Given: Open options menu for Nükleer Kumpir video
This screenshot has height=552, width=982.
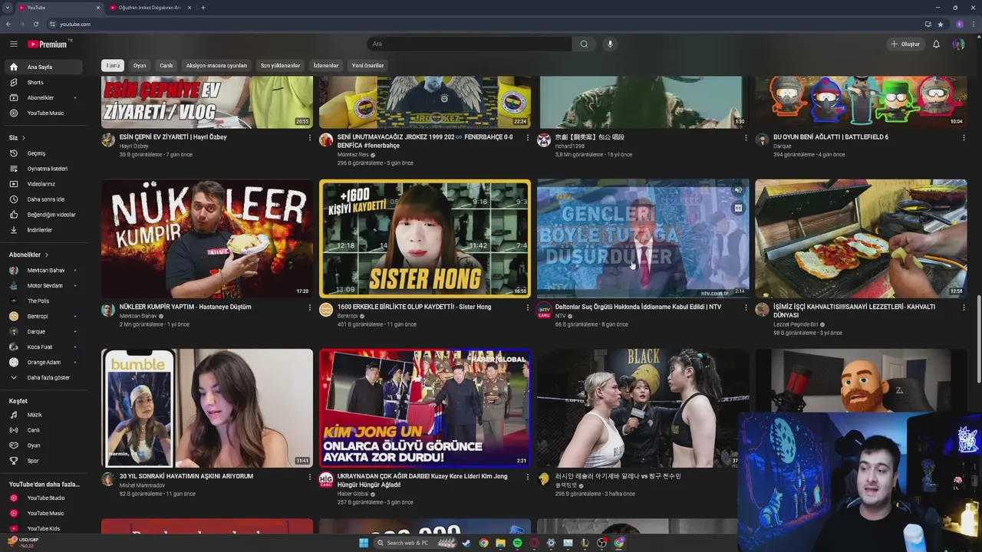Looking at the screenshot, I should point(310,307).
